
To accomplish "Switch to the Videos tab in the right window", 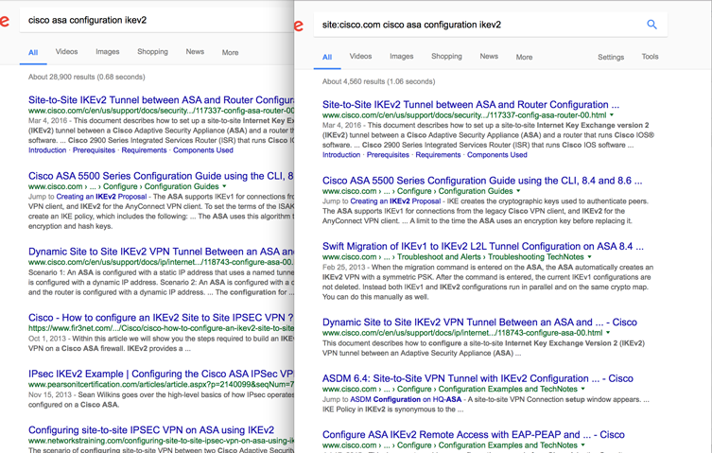I will [360, 57].
